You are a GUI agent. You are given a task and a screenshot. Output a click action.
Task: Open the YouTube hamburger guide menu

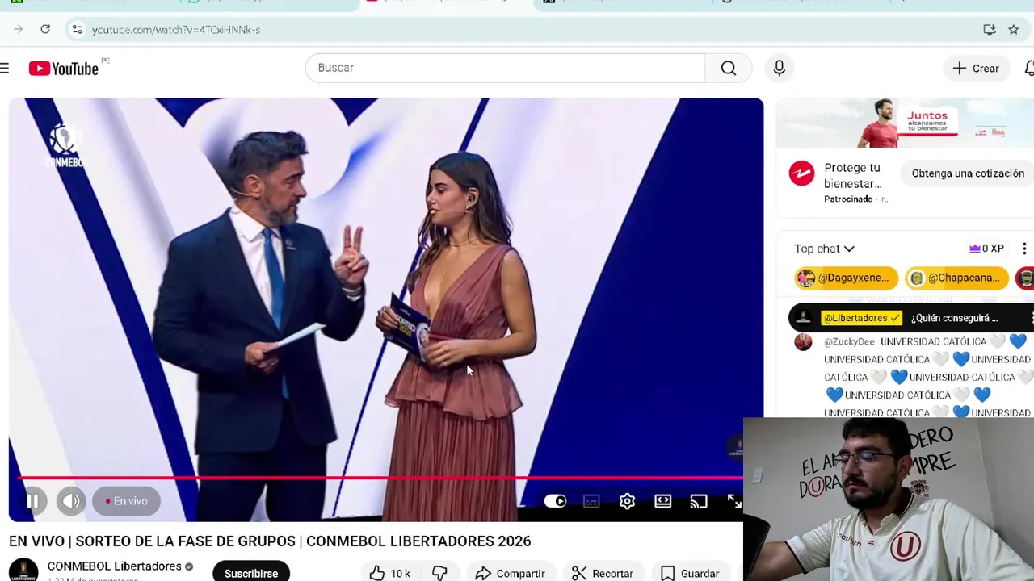pyautogui.click(x=5, y=69)
